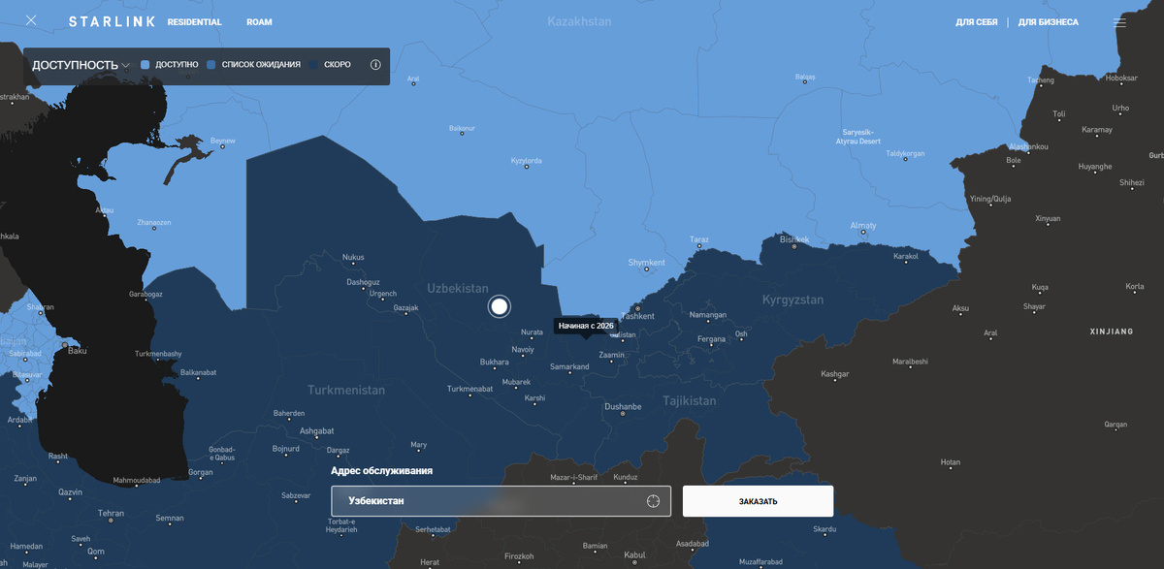The height and width of the screenshot is (569, 1164).
Task: Close the map with the X icon
Action: click(31, 20)
